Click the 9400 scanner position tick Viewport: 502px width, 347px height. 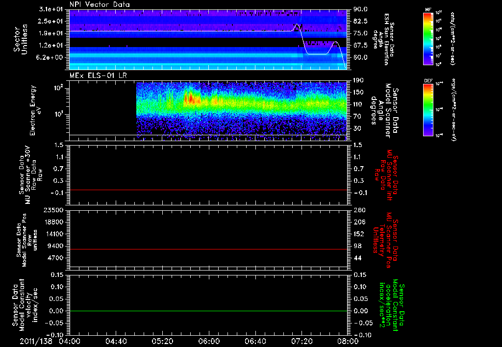(55, 246)
